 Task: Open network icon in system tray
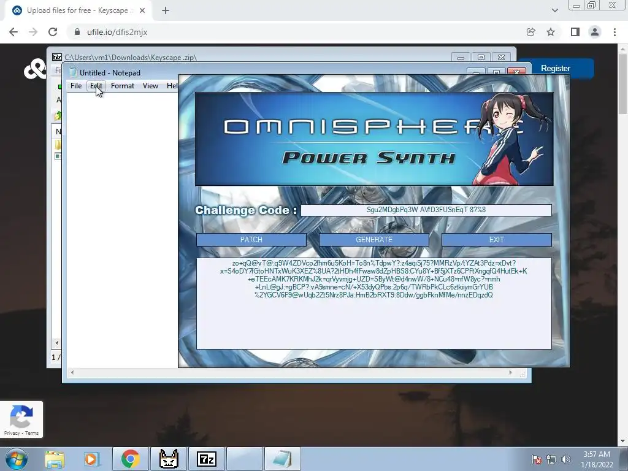click(551, 459)
